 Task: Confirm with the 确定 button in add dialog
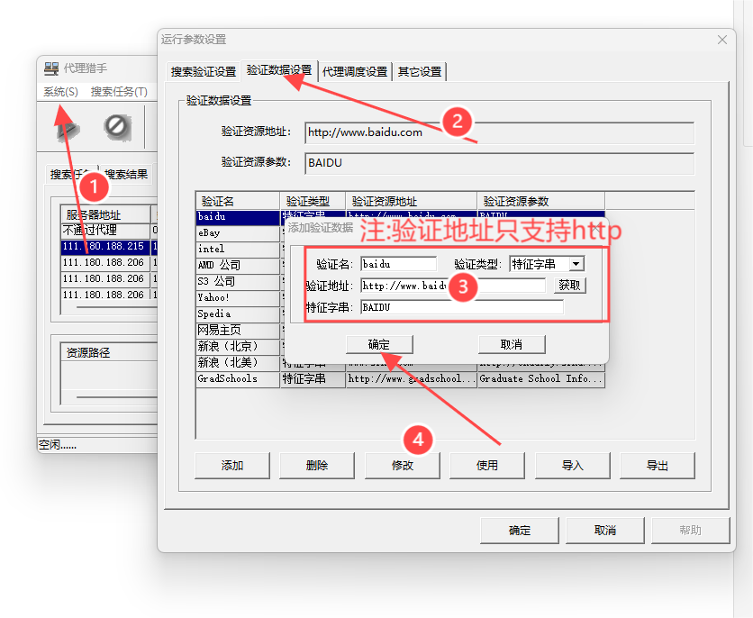[x=378, y=343]
